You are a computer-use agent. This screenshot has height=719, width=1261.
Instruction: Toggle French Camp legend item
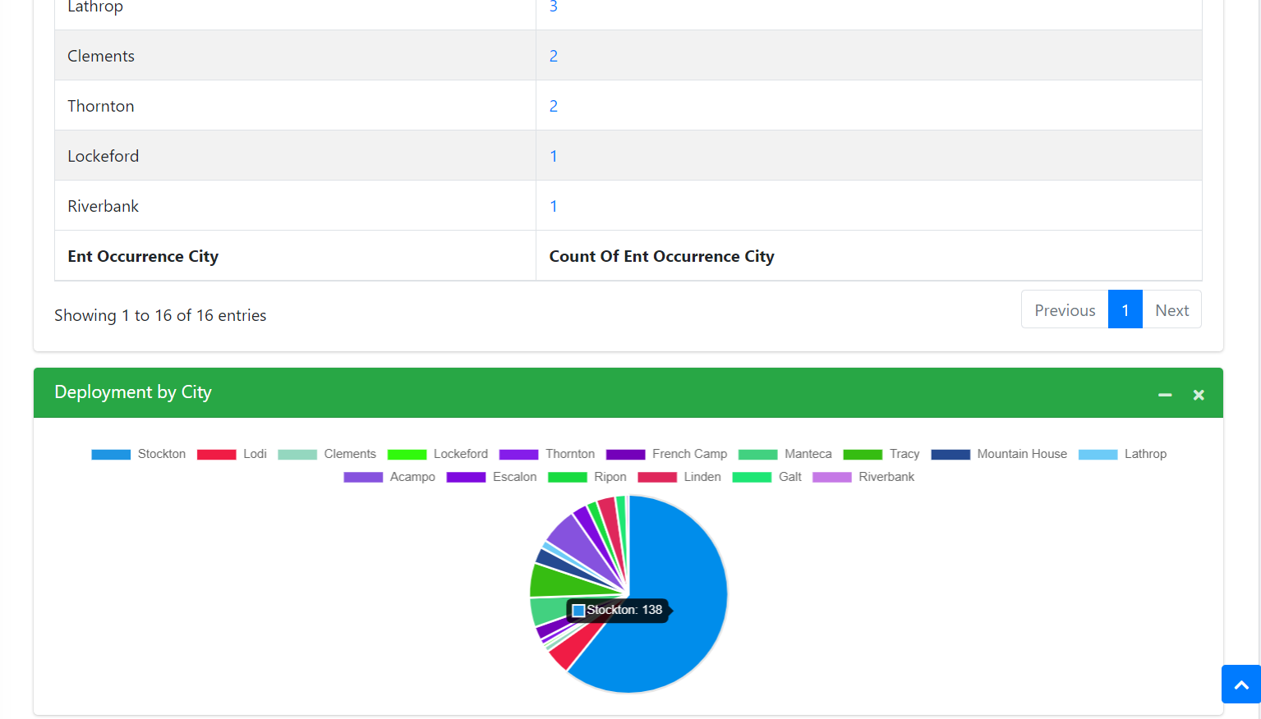coord(666,454)
